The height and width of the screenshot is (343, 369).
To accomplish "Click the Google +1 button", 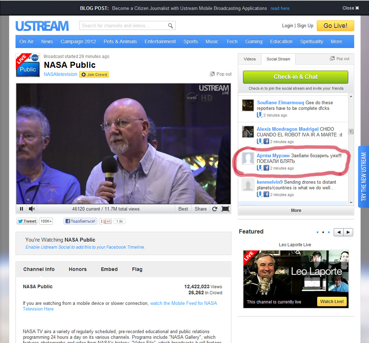I will pos(107,221).
